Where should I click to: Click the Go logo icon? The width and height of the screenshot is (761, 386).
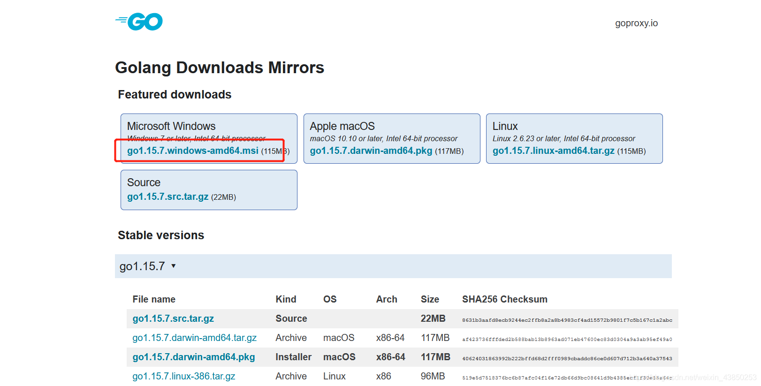(x=139, y=22)
